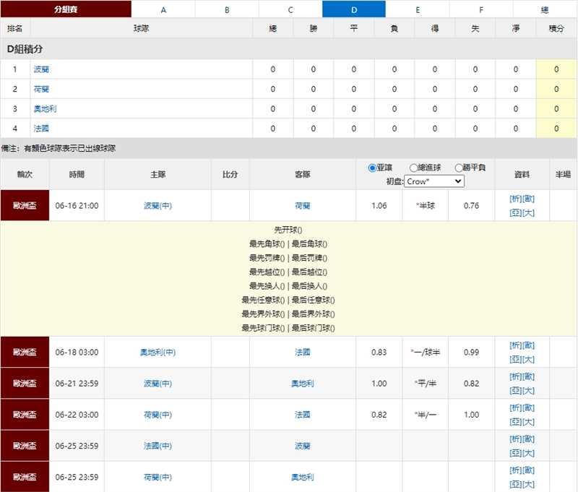578x492 pixels.
Task: Click [大] link for 06-16 match
Action: [528, 213]
